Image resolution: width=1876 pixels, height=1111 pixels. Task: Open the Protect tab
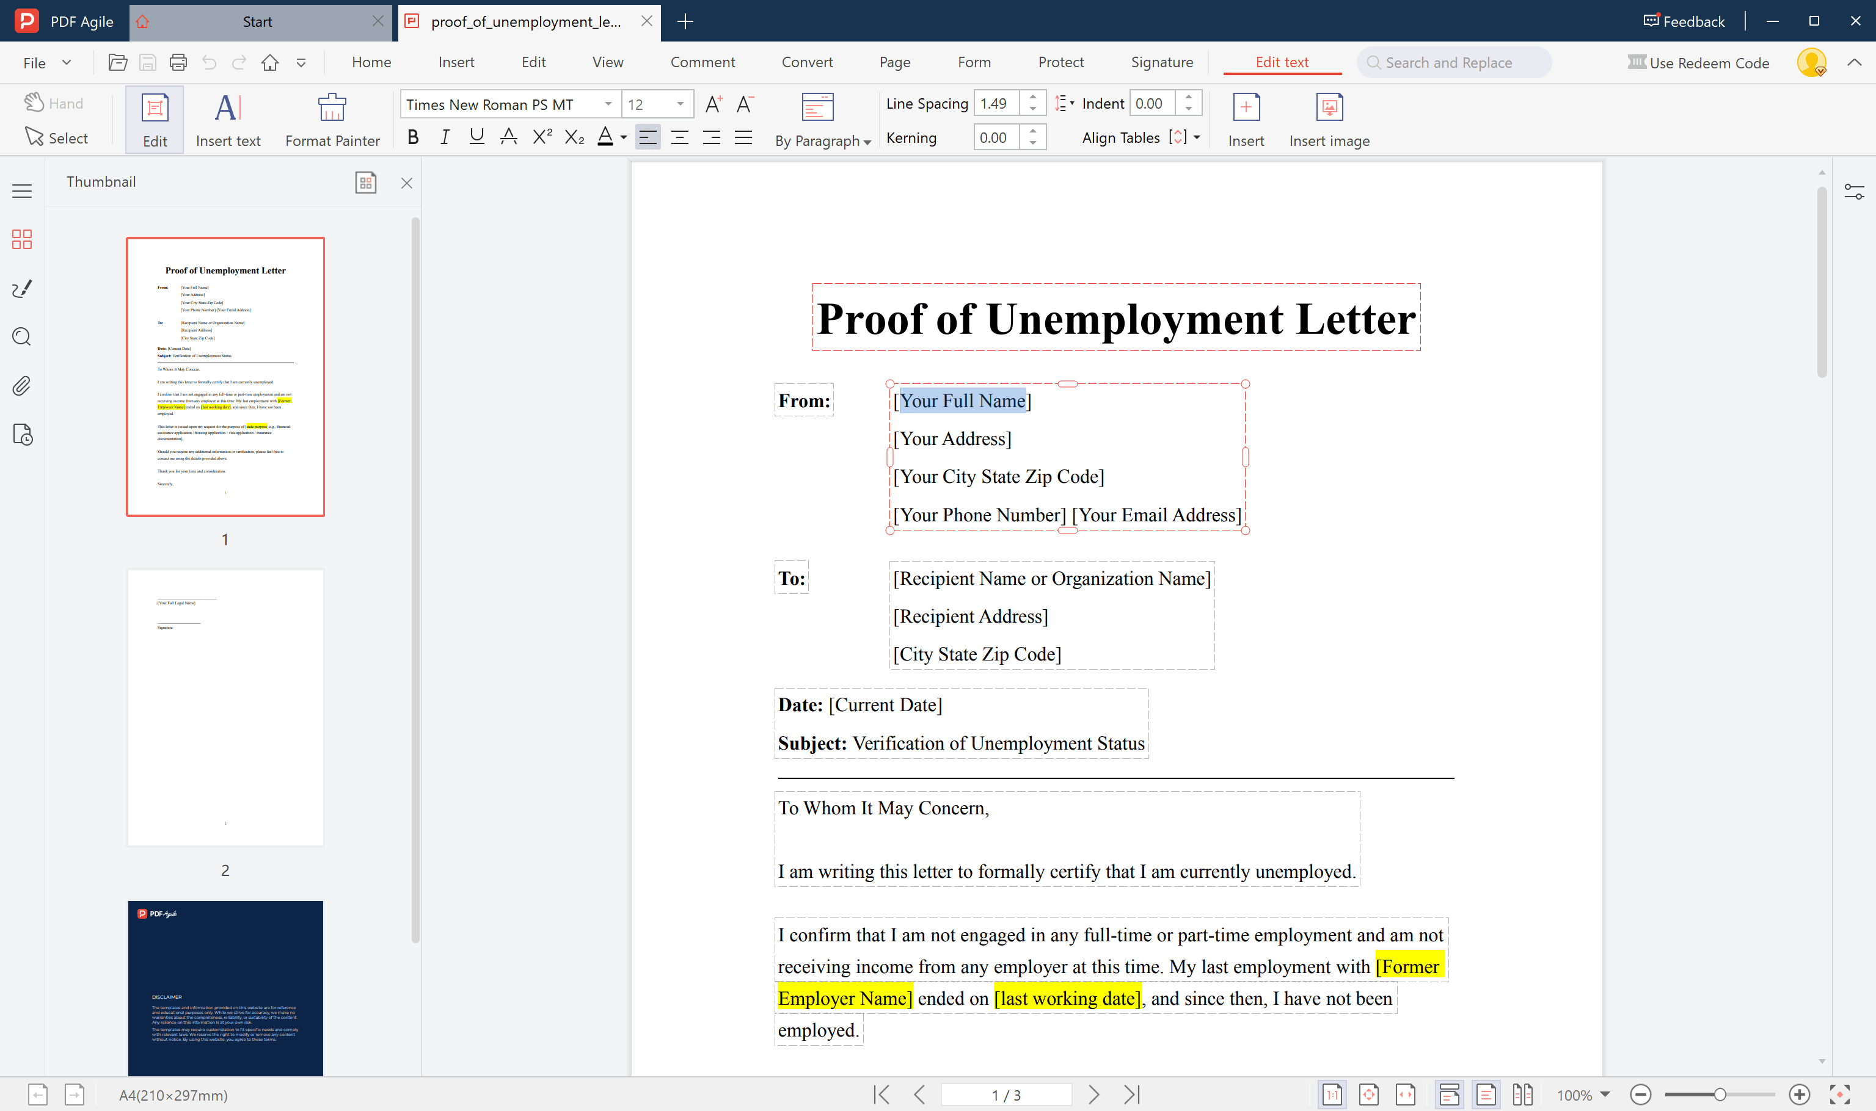pos(1061,62)
